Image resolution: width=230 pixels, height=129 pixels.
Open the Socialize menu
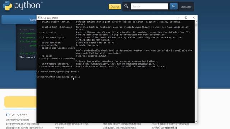[186, 7]
